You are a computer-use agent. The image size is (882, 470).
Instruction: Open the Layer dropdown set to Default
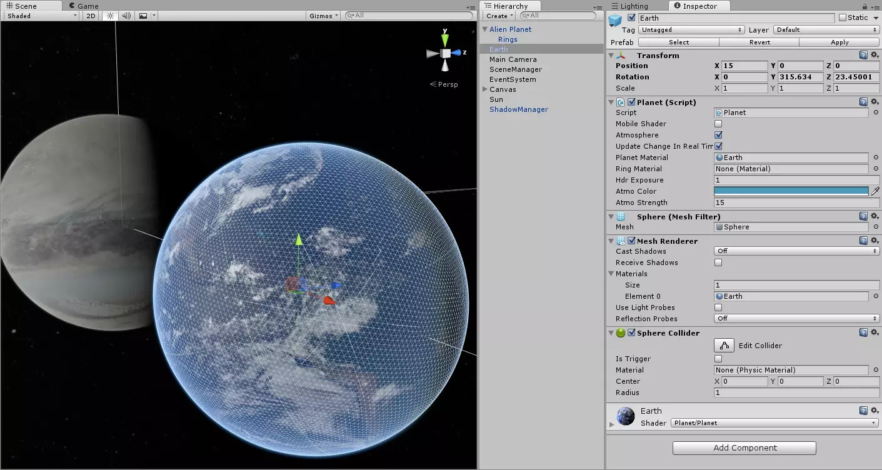click(825, 29)
